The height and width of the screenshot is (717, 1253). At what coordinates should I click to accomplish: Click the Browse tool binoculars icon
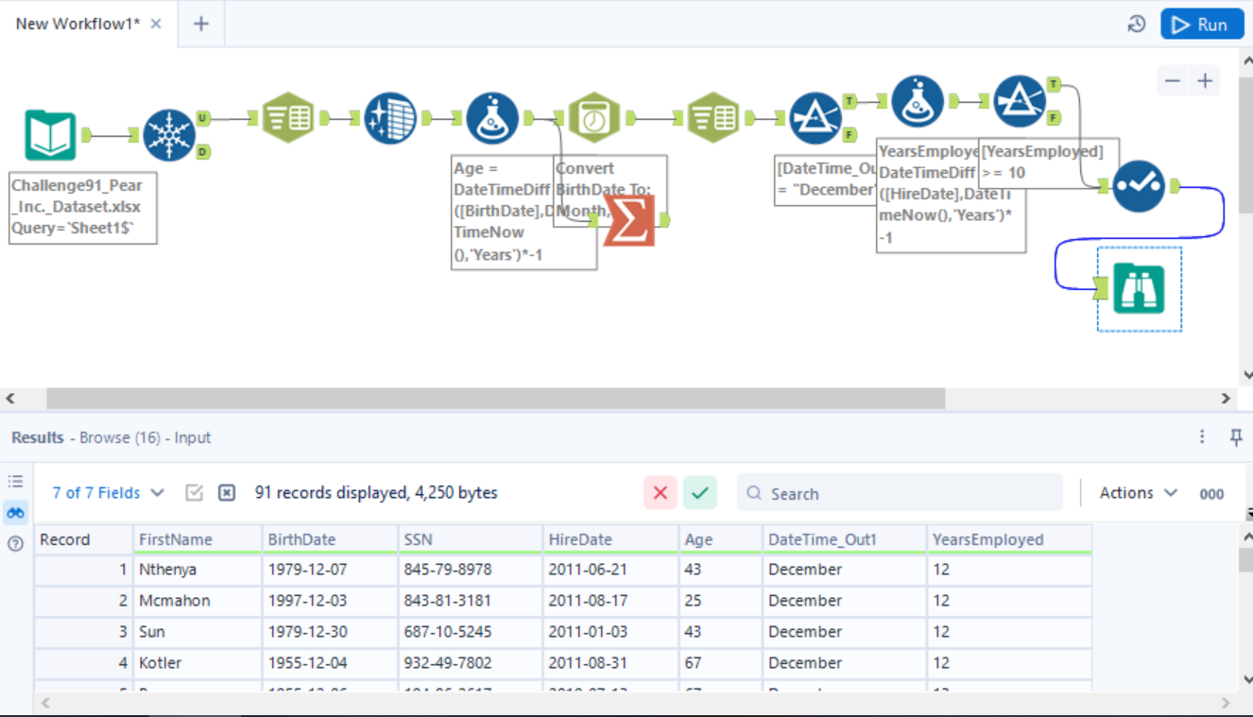(1139, 289)
